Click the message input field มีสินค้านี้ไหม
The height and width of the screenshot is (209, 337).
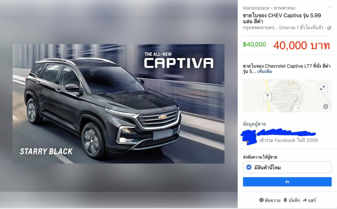(287, 167)
